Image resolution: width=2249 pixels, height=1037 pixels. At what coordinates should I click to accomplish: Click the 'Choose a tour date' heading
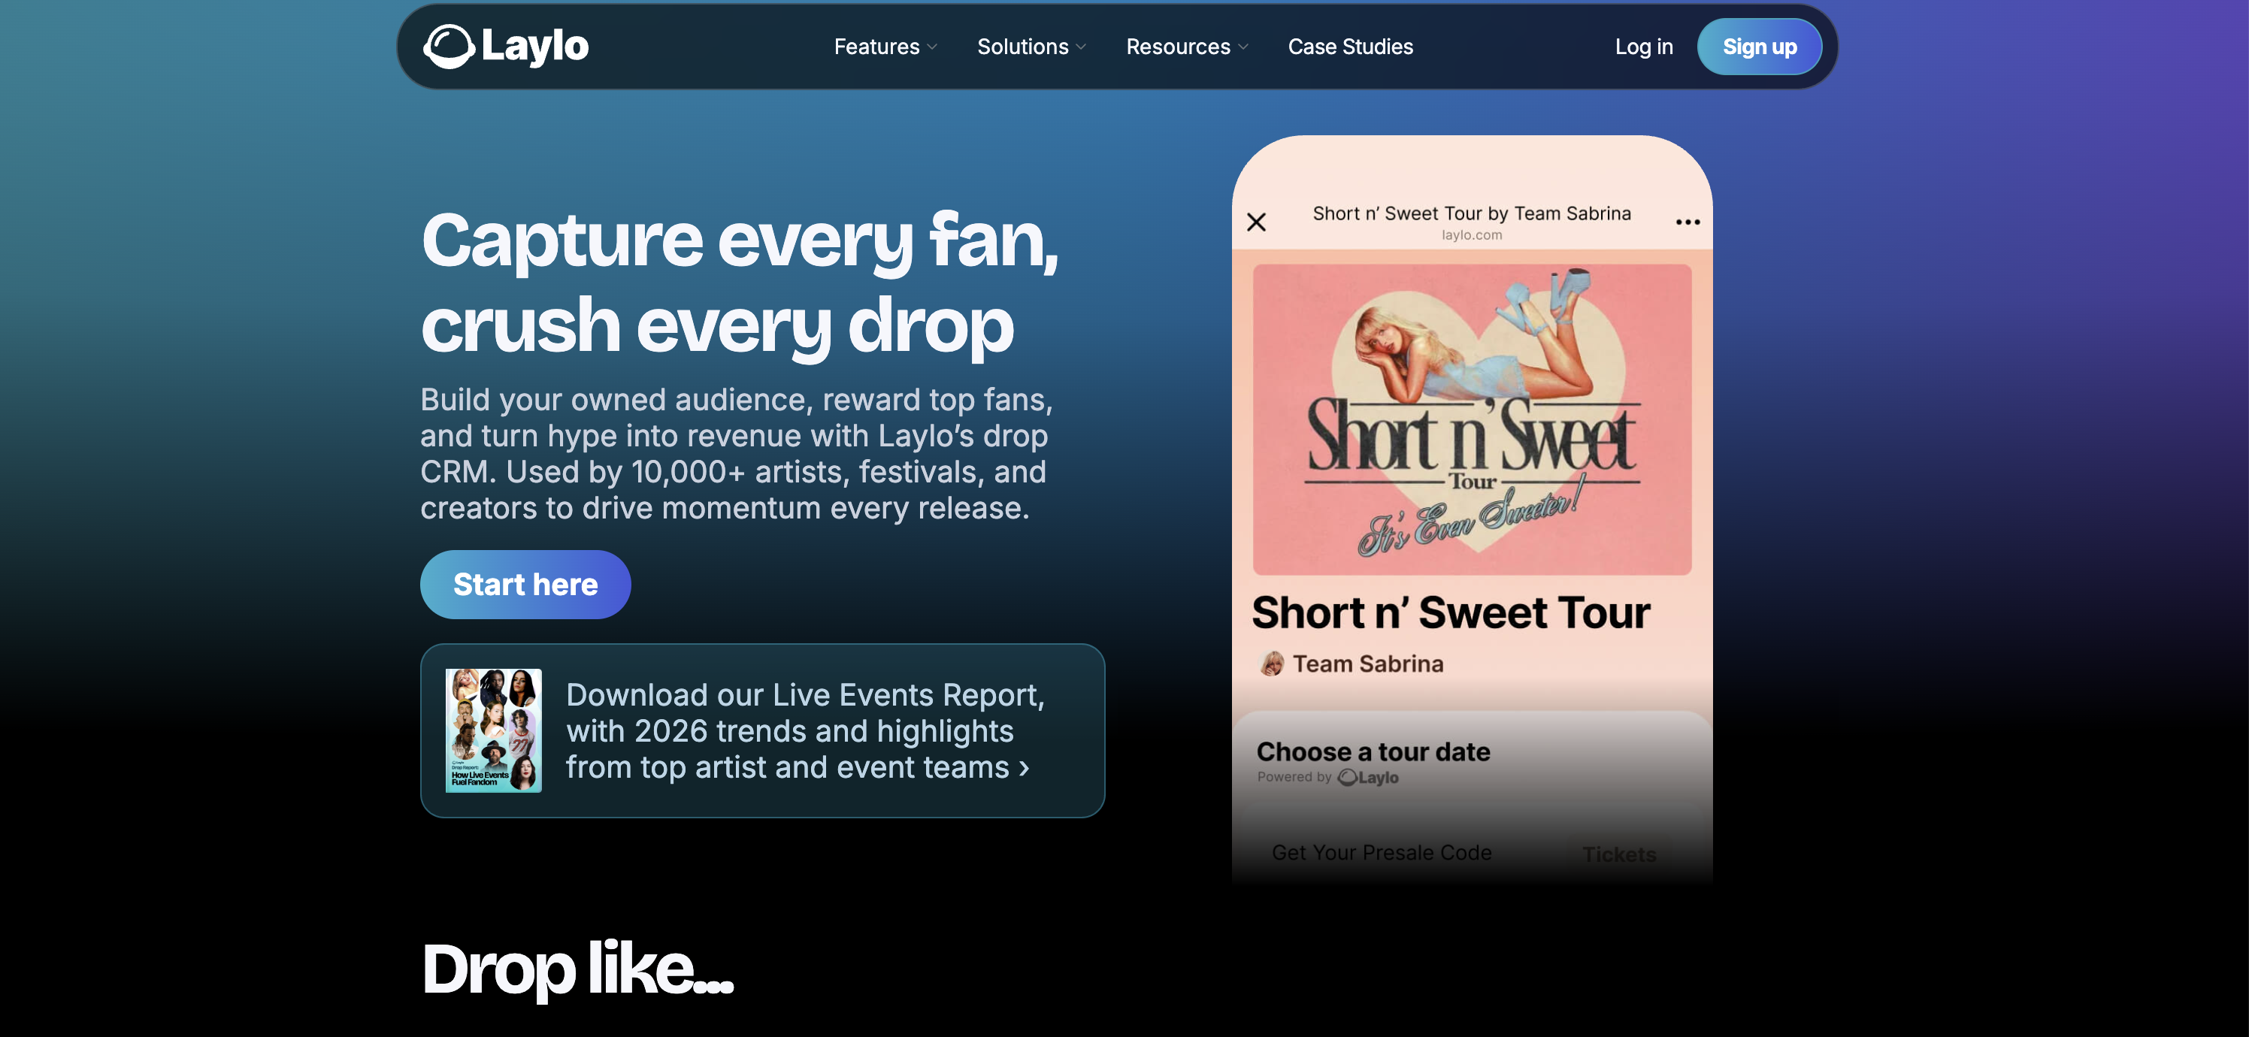click(1373, 751)
